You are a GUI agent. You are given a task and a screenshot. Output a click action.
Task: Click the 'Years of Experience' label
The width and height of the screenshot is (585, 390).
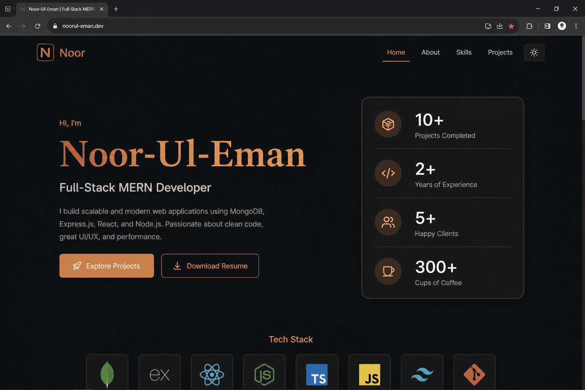(x=446, y=184)
